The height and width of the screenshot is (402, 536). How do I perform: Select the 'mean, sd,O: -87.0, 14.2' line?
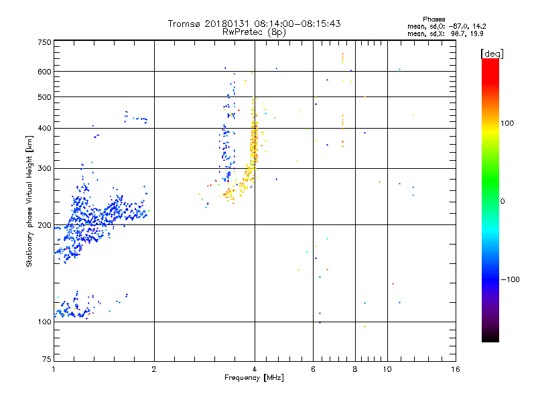click(446, 26)
